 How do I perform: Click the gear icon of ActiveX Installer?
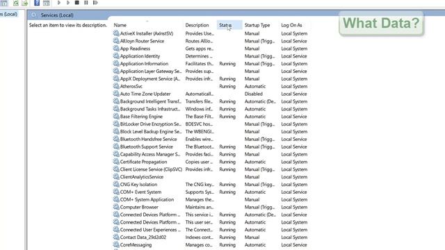(116, 33)
